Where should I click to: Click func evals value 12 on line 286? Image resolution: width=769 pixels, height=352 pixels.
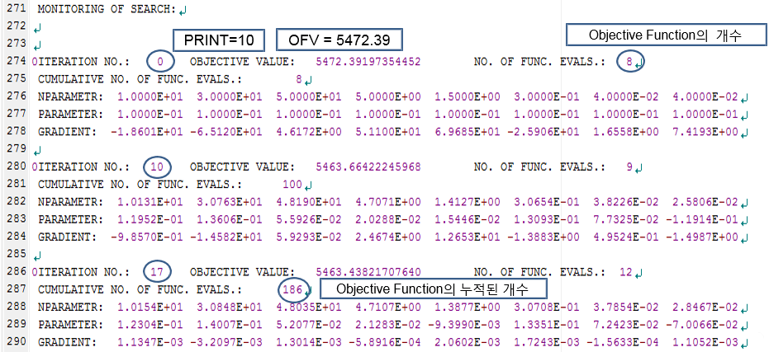click(625, 273)
